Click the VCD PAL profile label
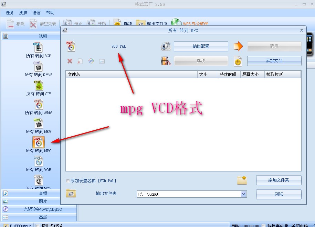Viewport: 315px width, 227px height. [119, 46]
